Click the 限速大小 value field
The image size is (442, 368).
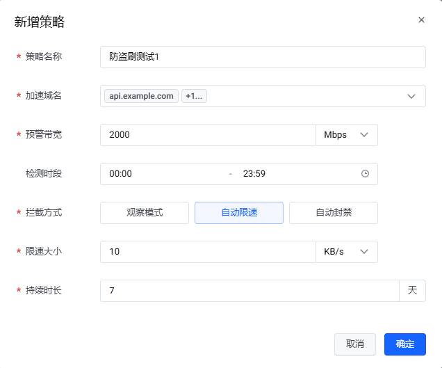[208, 252]
